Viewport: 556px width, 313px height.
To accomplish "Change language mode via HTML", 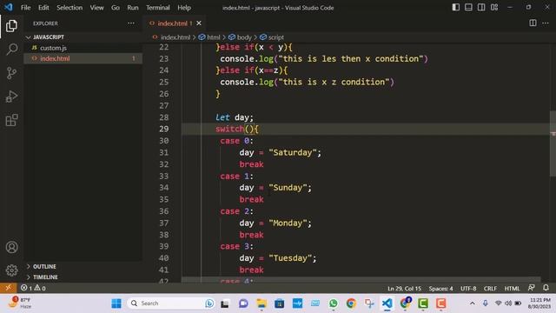I will pyautogui.click(x=512, y=288).
